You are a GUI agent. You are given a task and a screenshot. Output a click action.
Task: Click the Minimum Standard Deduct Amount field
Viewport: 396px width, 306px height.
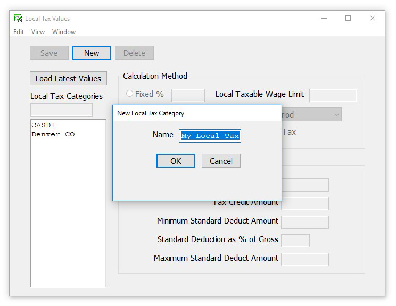coord(304,222)
